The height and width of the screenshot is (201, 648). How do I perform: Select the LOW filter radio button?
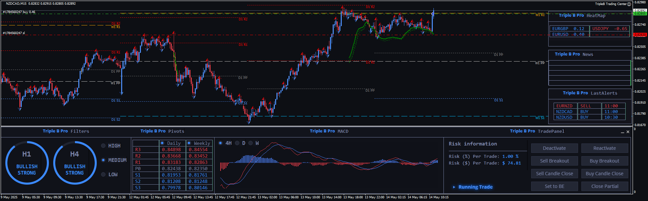pos(103,175)
